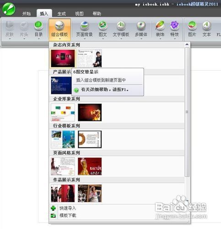The height and width of the screenshot is (229, 221).
Task: Click the template list scroll-up arrow
Action: [187, 44]
